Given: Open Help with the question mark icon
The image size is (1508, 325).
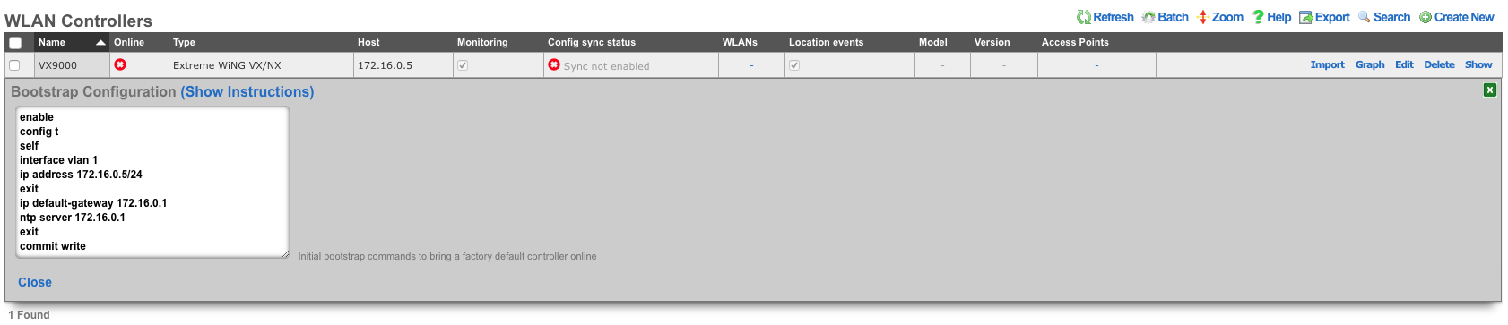Looking at the screenshot, I should tap(1258, 17).
